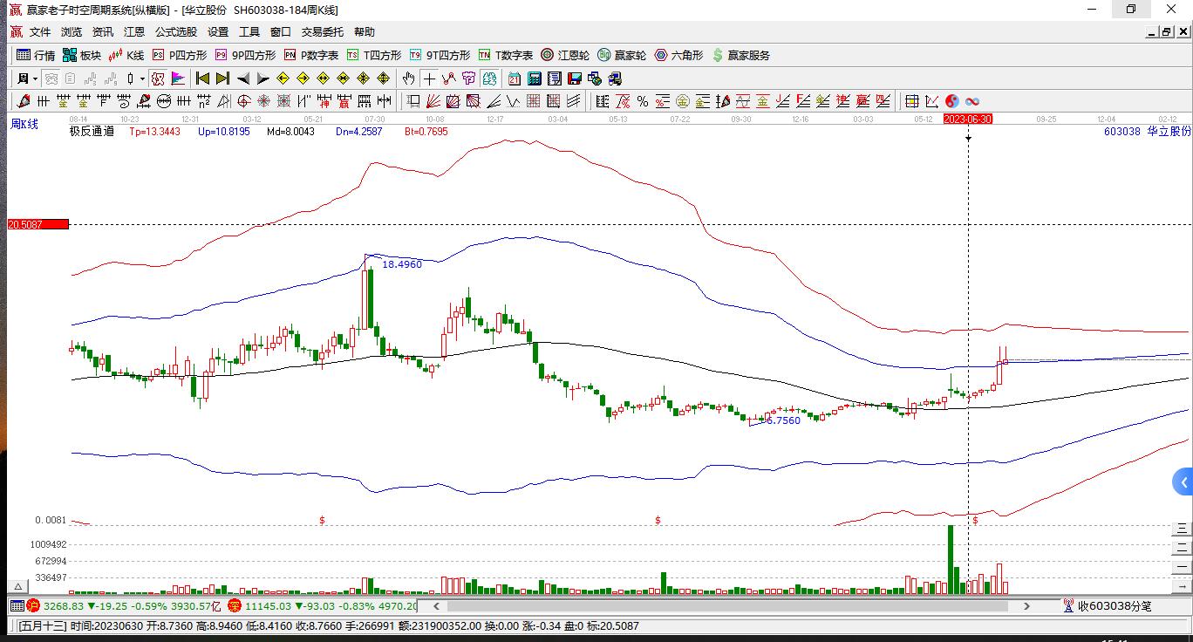Open the 周 period dropdown
1193x642 pixels.
click(27, 79)
